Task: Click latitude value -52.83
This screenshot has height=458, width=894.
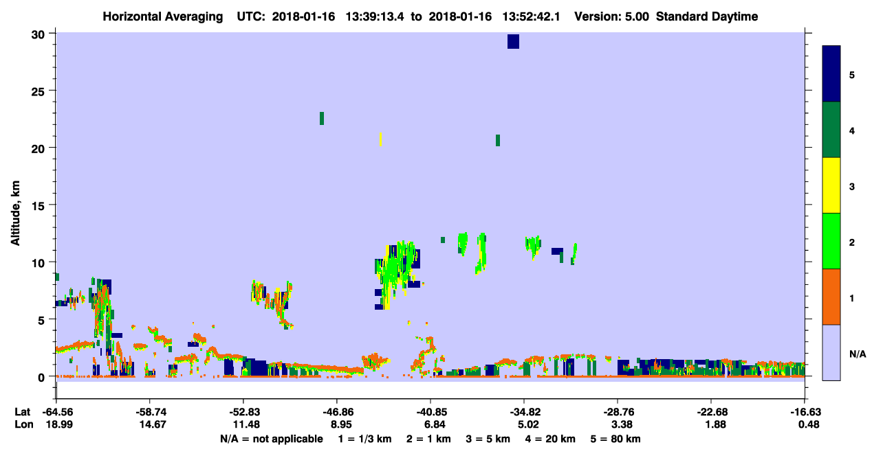Action: tap(243, 412)
